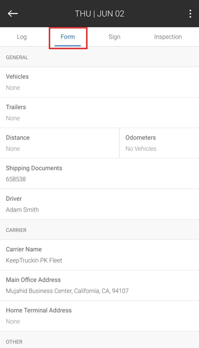
Task: Go to the Inspection tab
Action: pyautogui.click(x=168, y=37)
